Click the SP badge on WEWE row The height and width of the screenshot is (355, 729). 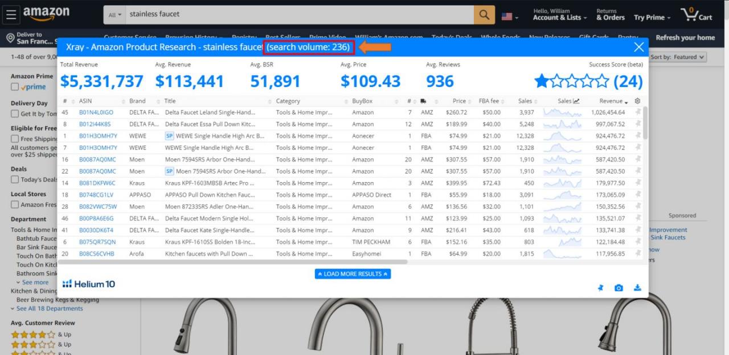(x=169, y=136)
